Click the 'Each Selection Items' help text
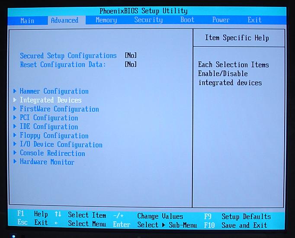Screen dimensions: 295x238 click(x=234, y=65)
